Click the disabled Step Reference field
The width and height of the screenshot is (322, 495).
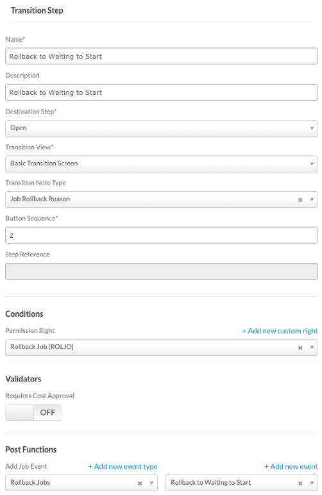tap(161, 271)
